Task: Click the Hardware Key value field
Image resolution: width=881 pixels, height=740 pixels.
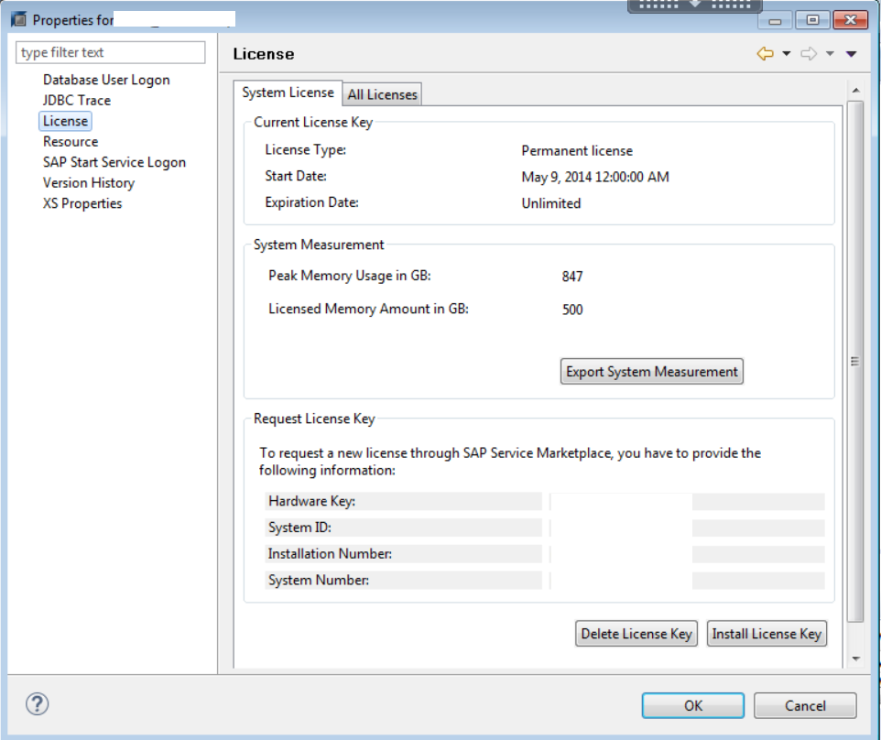Action: (x=687, y=501)
